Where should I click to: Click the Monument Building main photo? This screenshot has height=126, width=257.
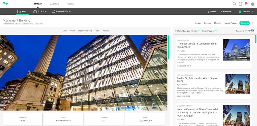pyautogui.click(x=84, y=73)
